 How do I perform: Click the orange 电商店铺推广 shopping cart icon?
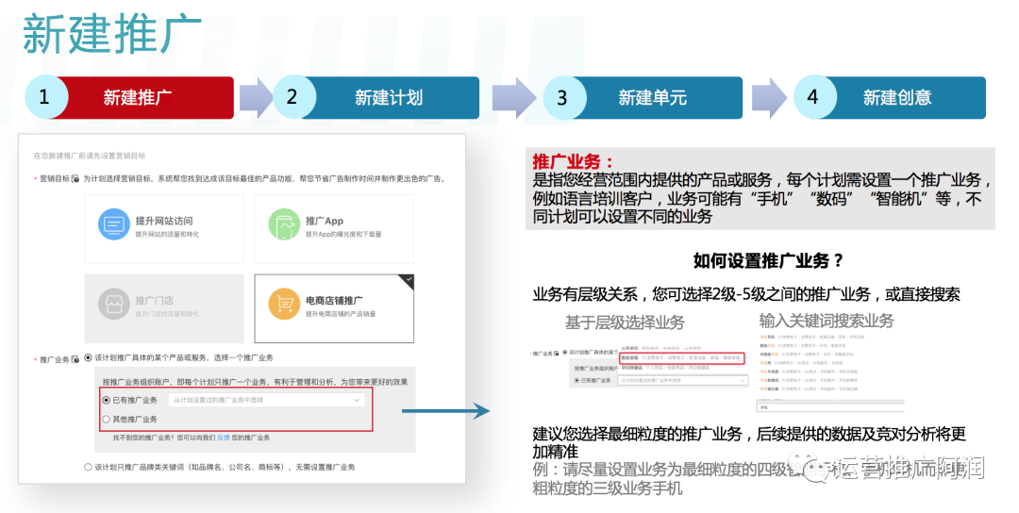click(284, 304)
